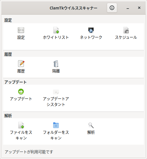Close the ClamTkウイルススキャナー window
Screen dimensions: 147x159
coord(139,8)
